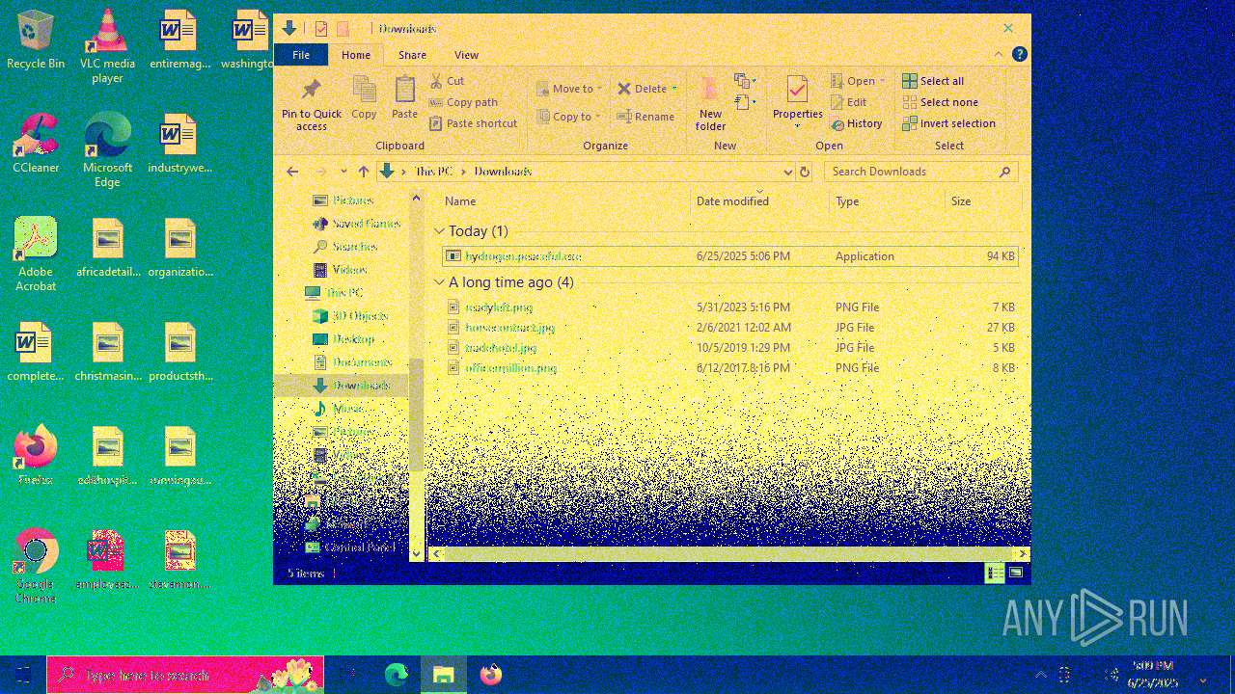The height and width of the screenshot is (694, 1235).
Task: Select the hydrogen.peaceful.exe file
Action: (x=729, y=256)
